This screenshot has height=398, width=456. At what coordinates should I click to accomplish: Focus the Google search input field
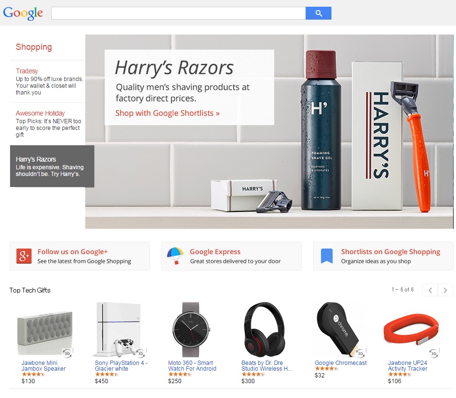coord(178,13)
